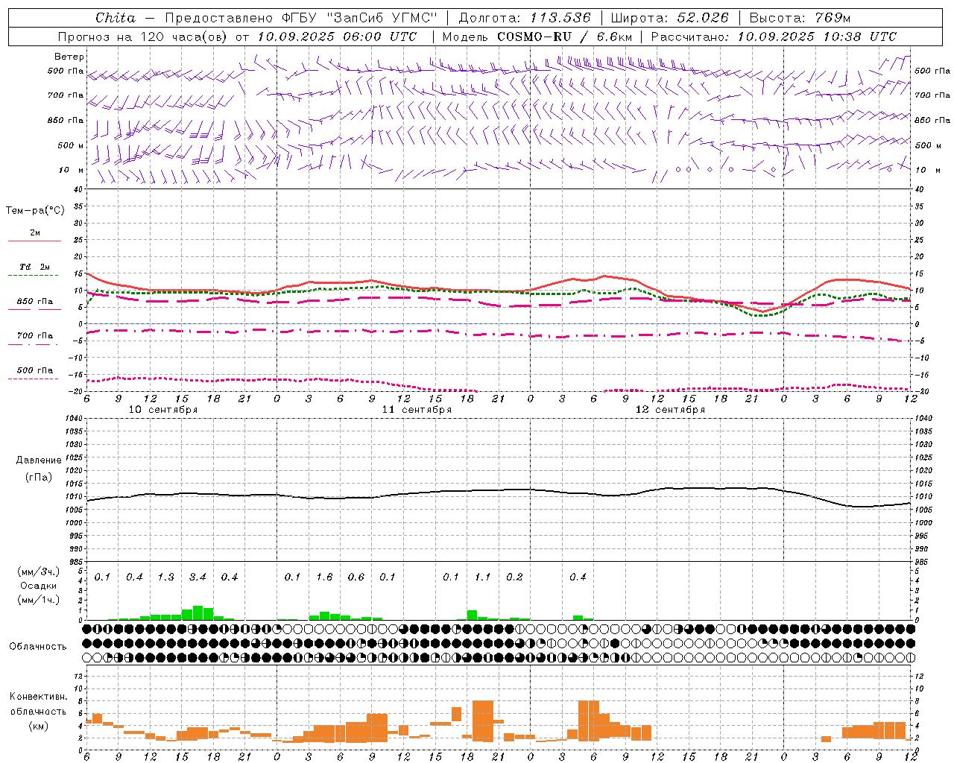The image size is (954, 763).
Task: Click the "Тем-ра(°C)" temperature label
Action: click(35, 211)
